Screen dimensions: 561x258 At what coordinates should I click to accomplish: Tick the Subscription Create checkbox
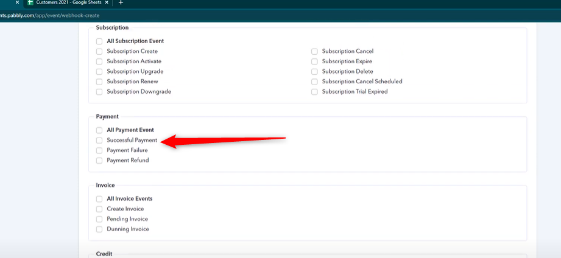click(99, 52)
